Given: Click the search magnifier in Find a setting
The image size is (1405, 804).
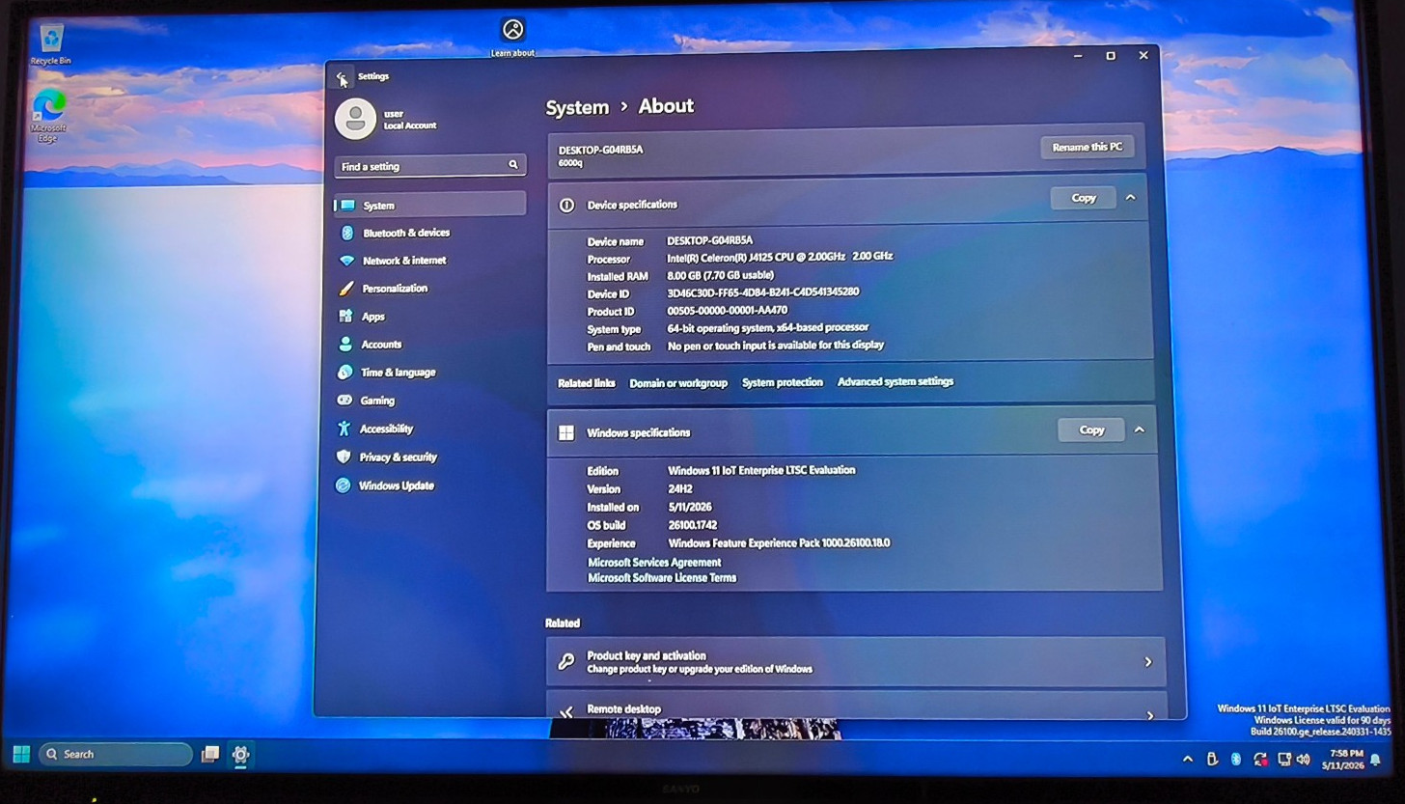Looking at the screenshot, I should click(x=513, y=165).
